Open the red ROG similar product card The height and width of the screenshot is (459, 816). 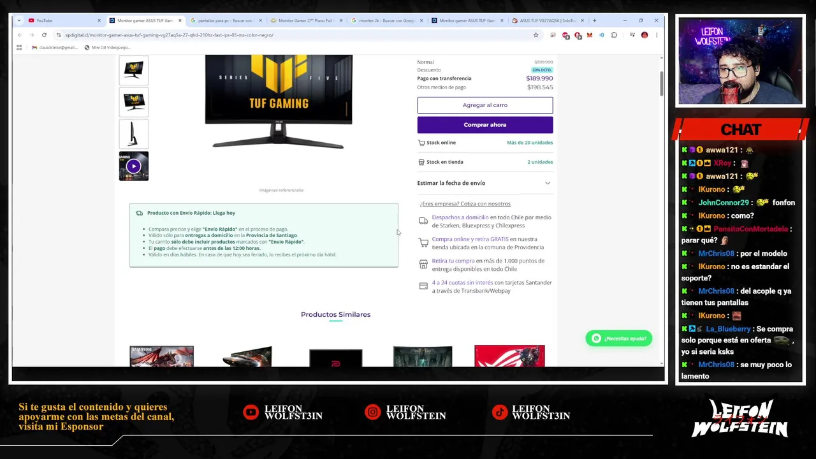(509, 356)
